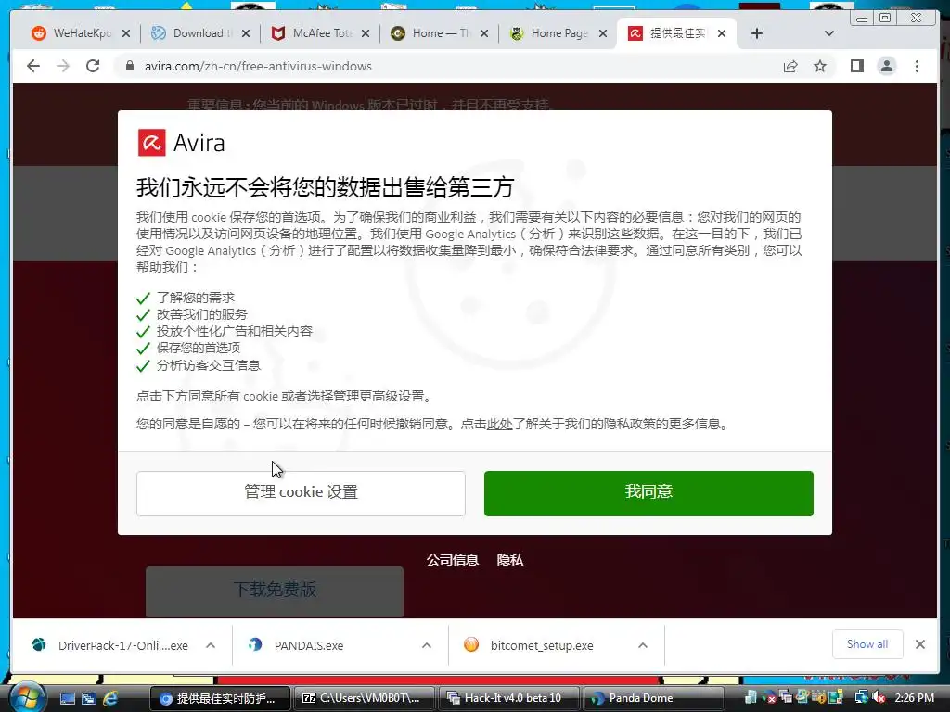Screen dimensions: 950x712
Task: Click the Show Desktop quick launch icon
Action: 67,698
